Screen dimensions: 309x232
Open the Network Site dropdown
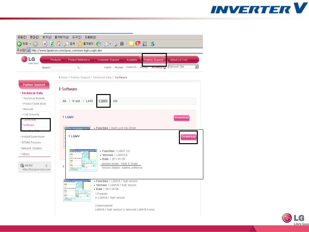tap(183, 67)
